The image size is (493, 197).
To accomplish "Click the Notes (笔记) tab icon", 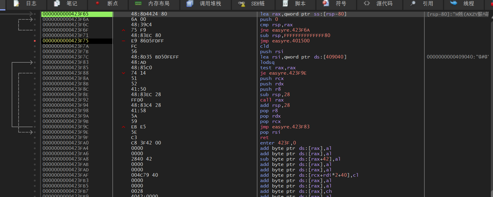I will pyautogui.click(x=57, y=4).
